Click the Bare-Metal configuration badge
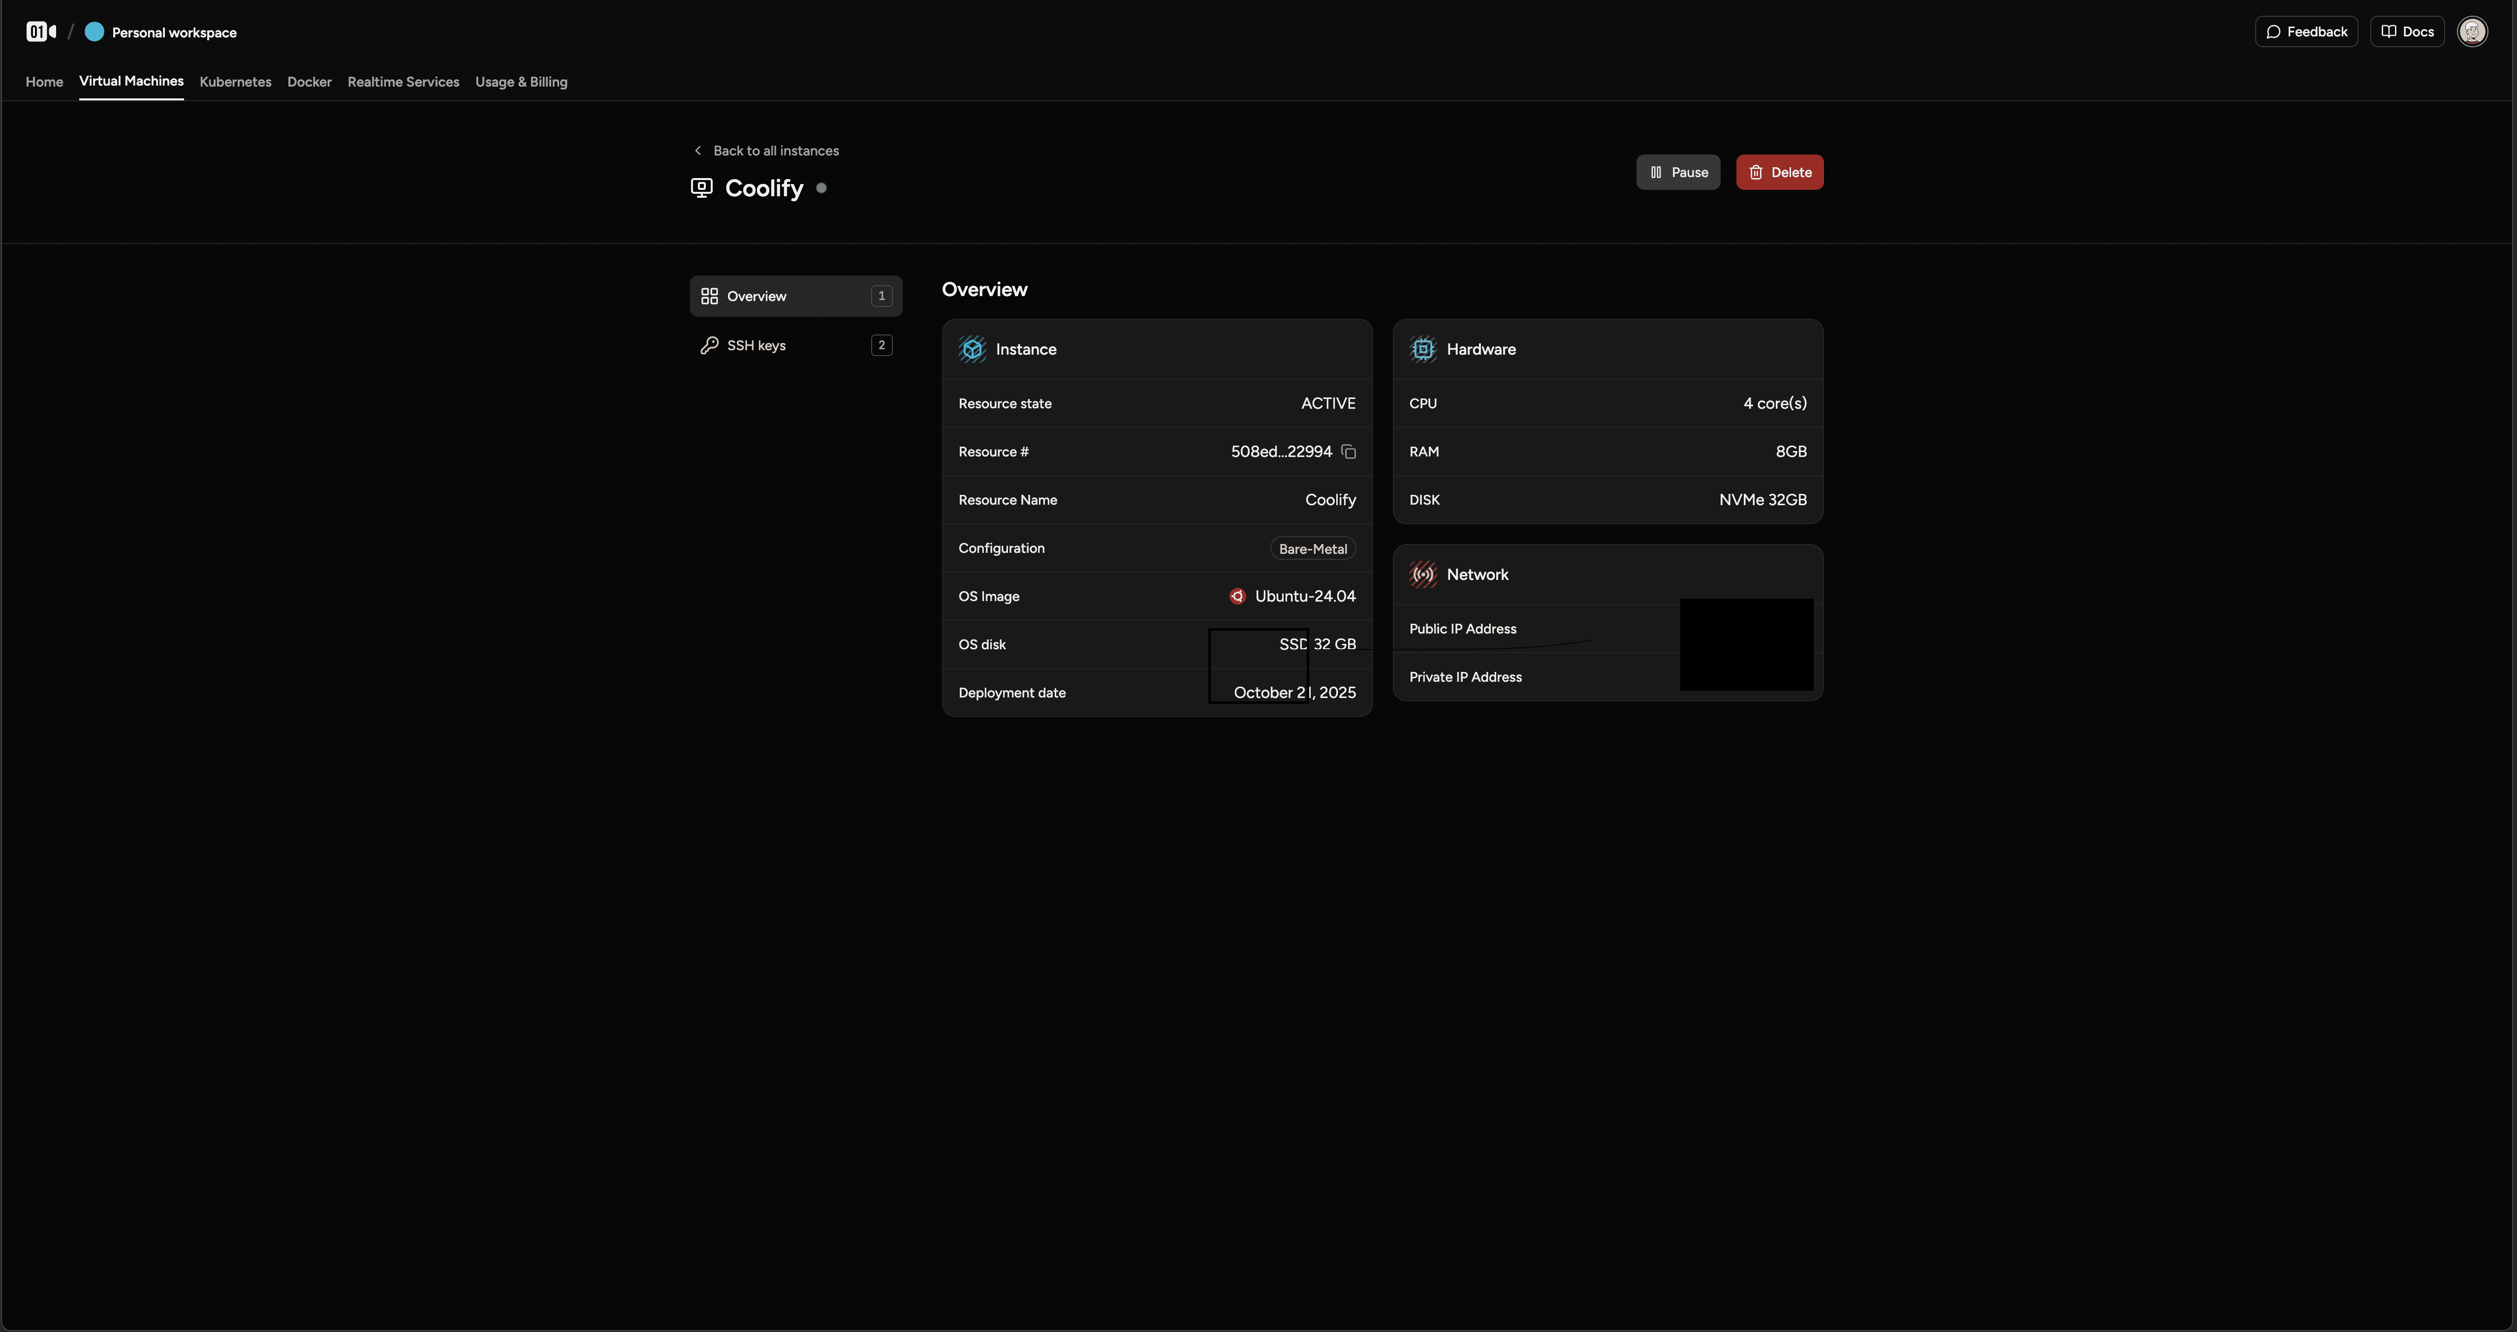 (x=1312, y=549)
